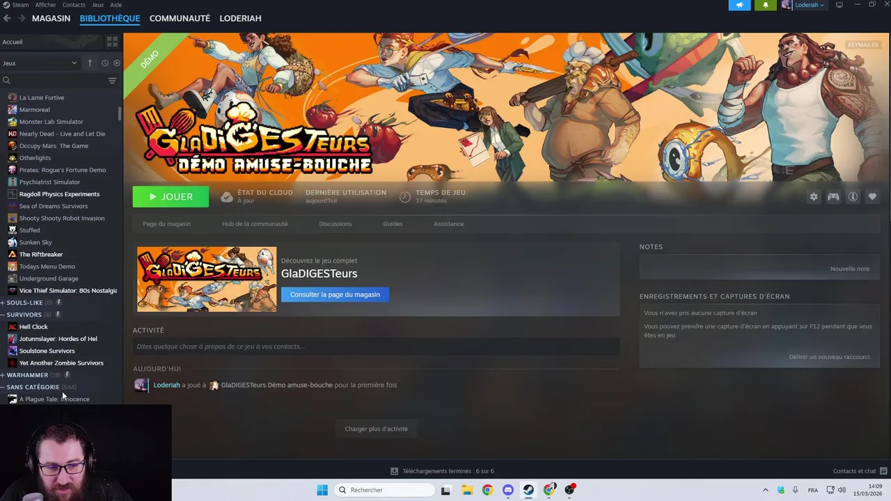This screenshot has width=891, height=501.
Task: Switch library to grid view icon
Action: click(112, 42)
